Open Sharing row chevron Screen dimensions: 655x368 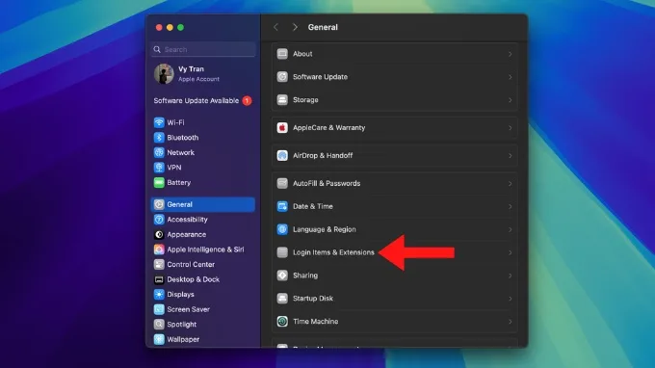coord(511,276)
